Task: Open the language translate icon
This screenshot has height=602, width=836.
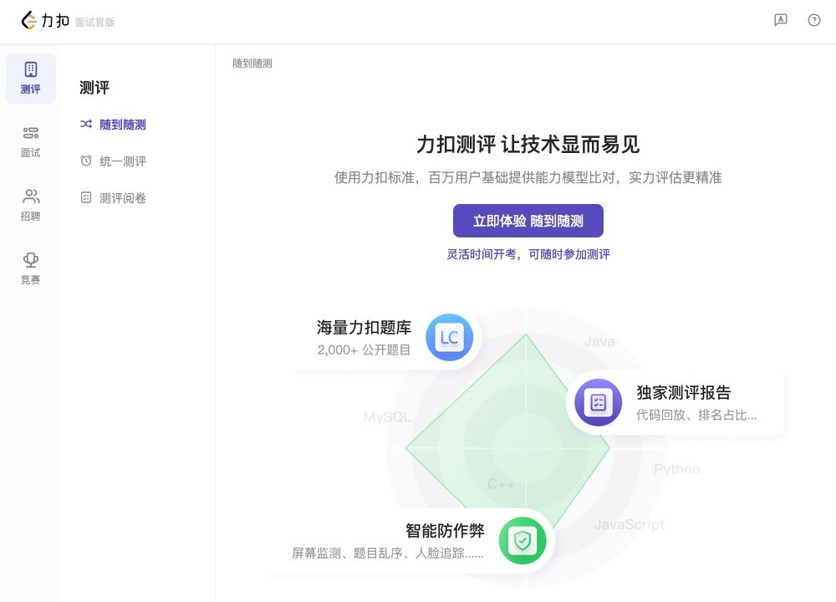Action: (x=781, y=20)
